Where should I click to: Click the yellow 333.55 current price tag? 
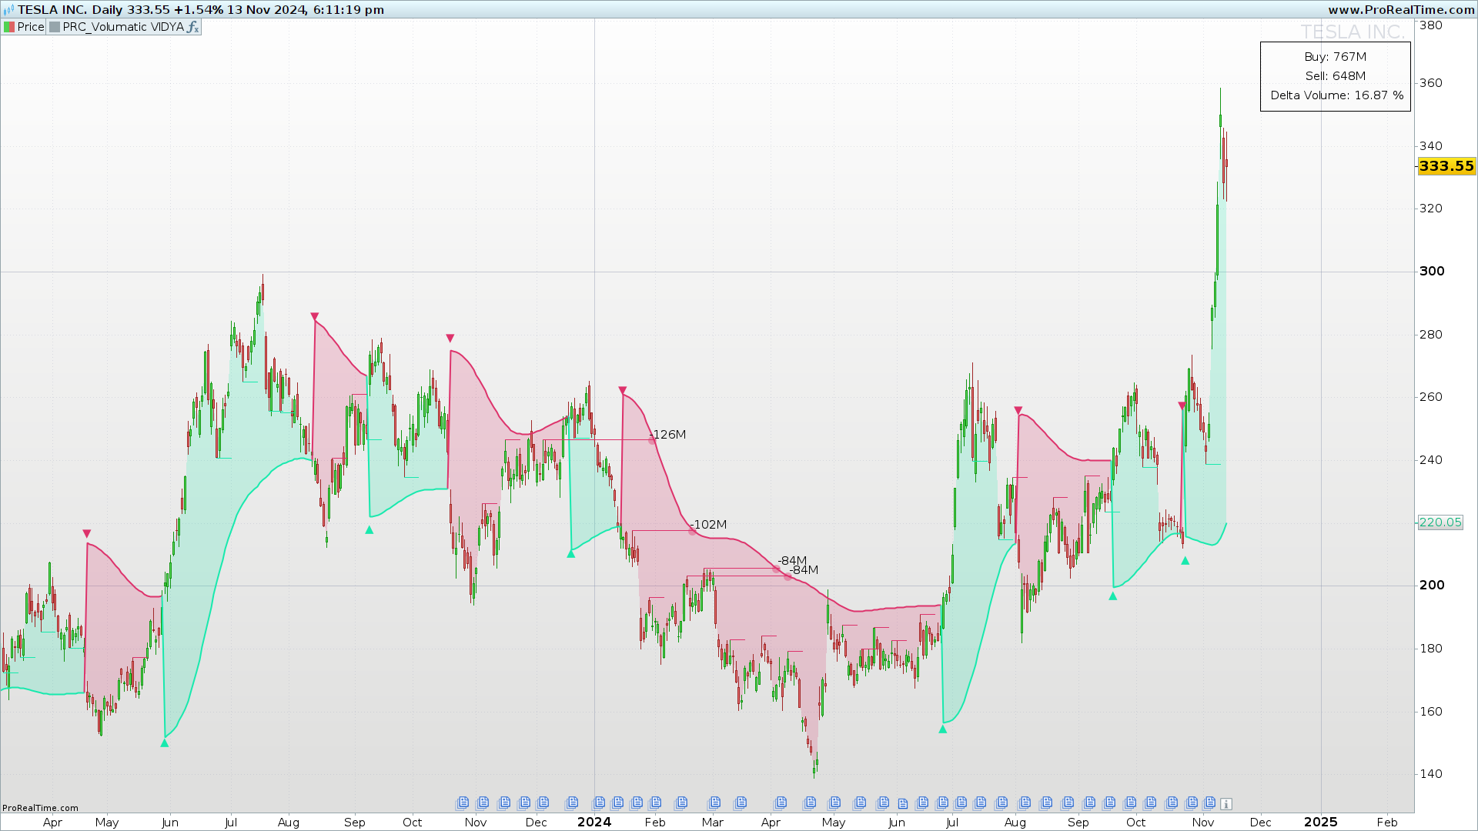click(1446, 166)
